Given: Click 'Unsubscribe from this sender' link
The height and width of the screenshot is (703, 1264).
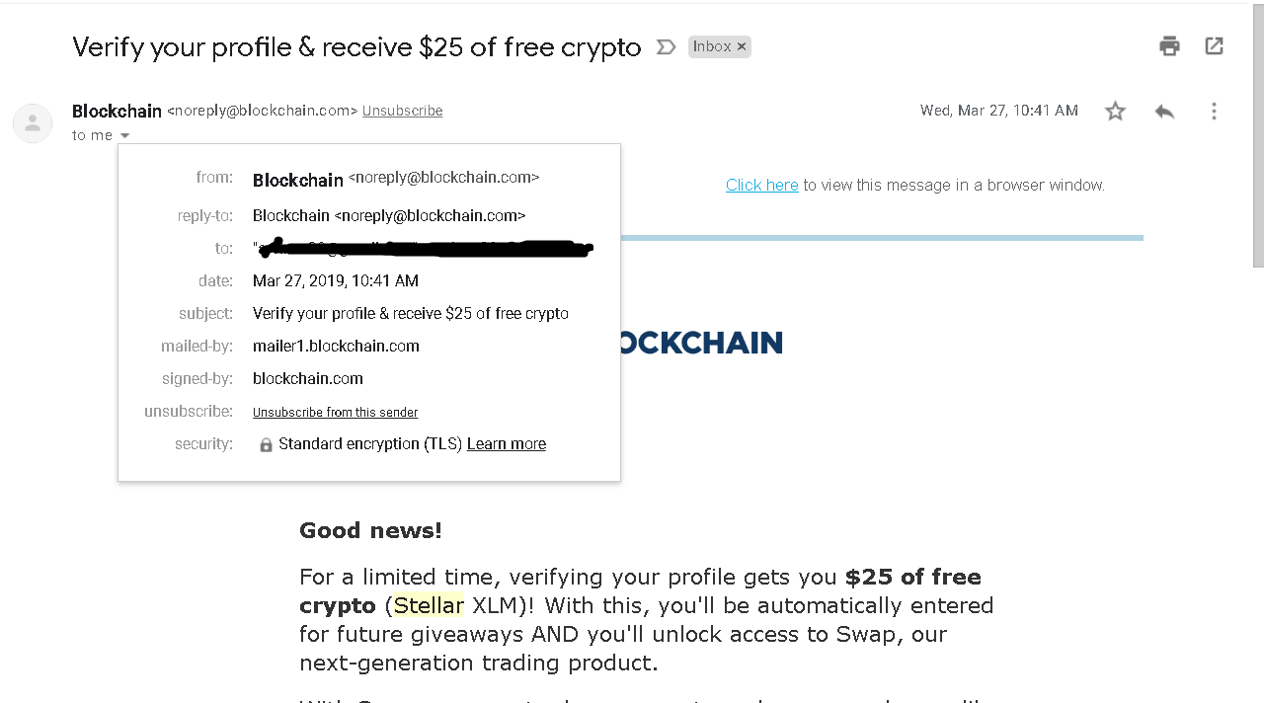Looking at the screenshot, I should click(x=335, y=412).
